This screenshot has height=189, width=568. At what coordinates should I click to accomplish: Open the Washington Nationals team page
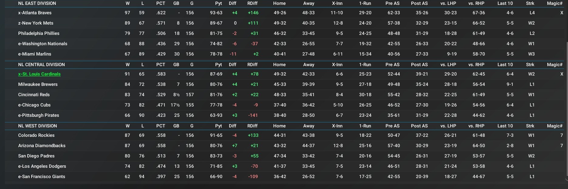[43, 44]
